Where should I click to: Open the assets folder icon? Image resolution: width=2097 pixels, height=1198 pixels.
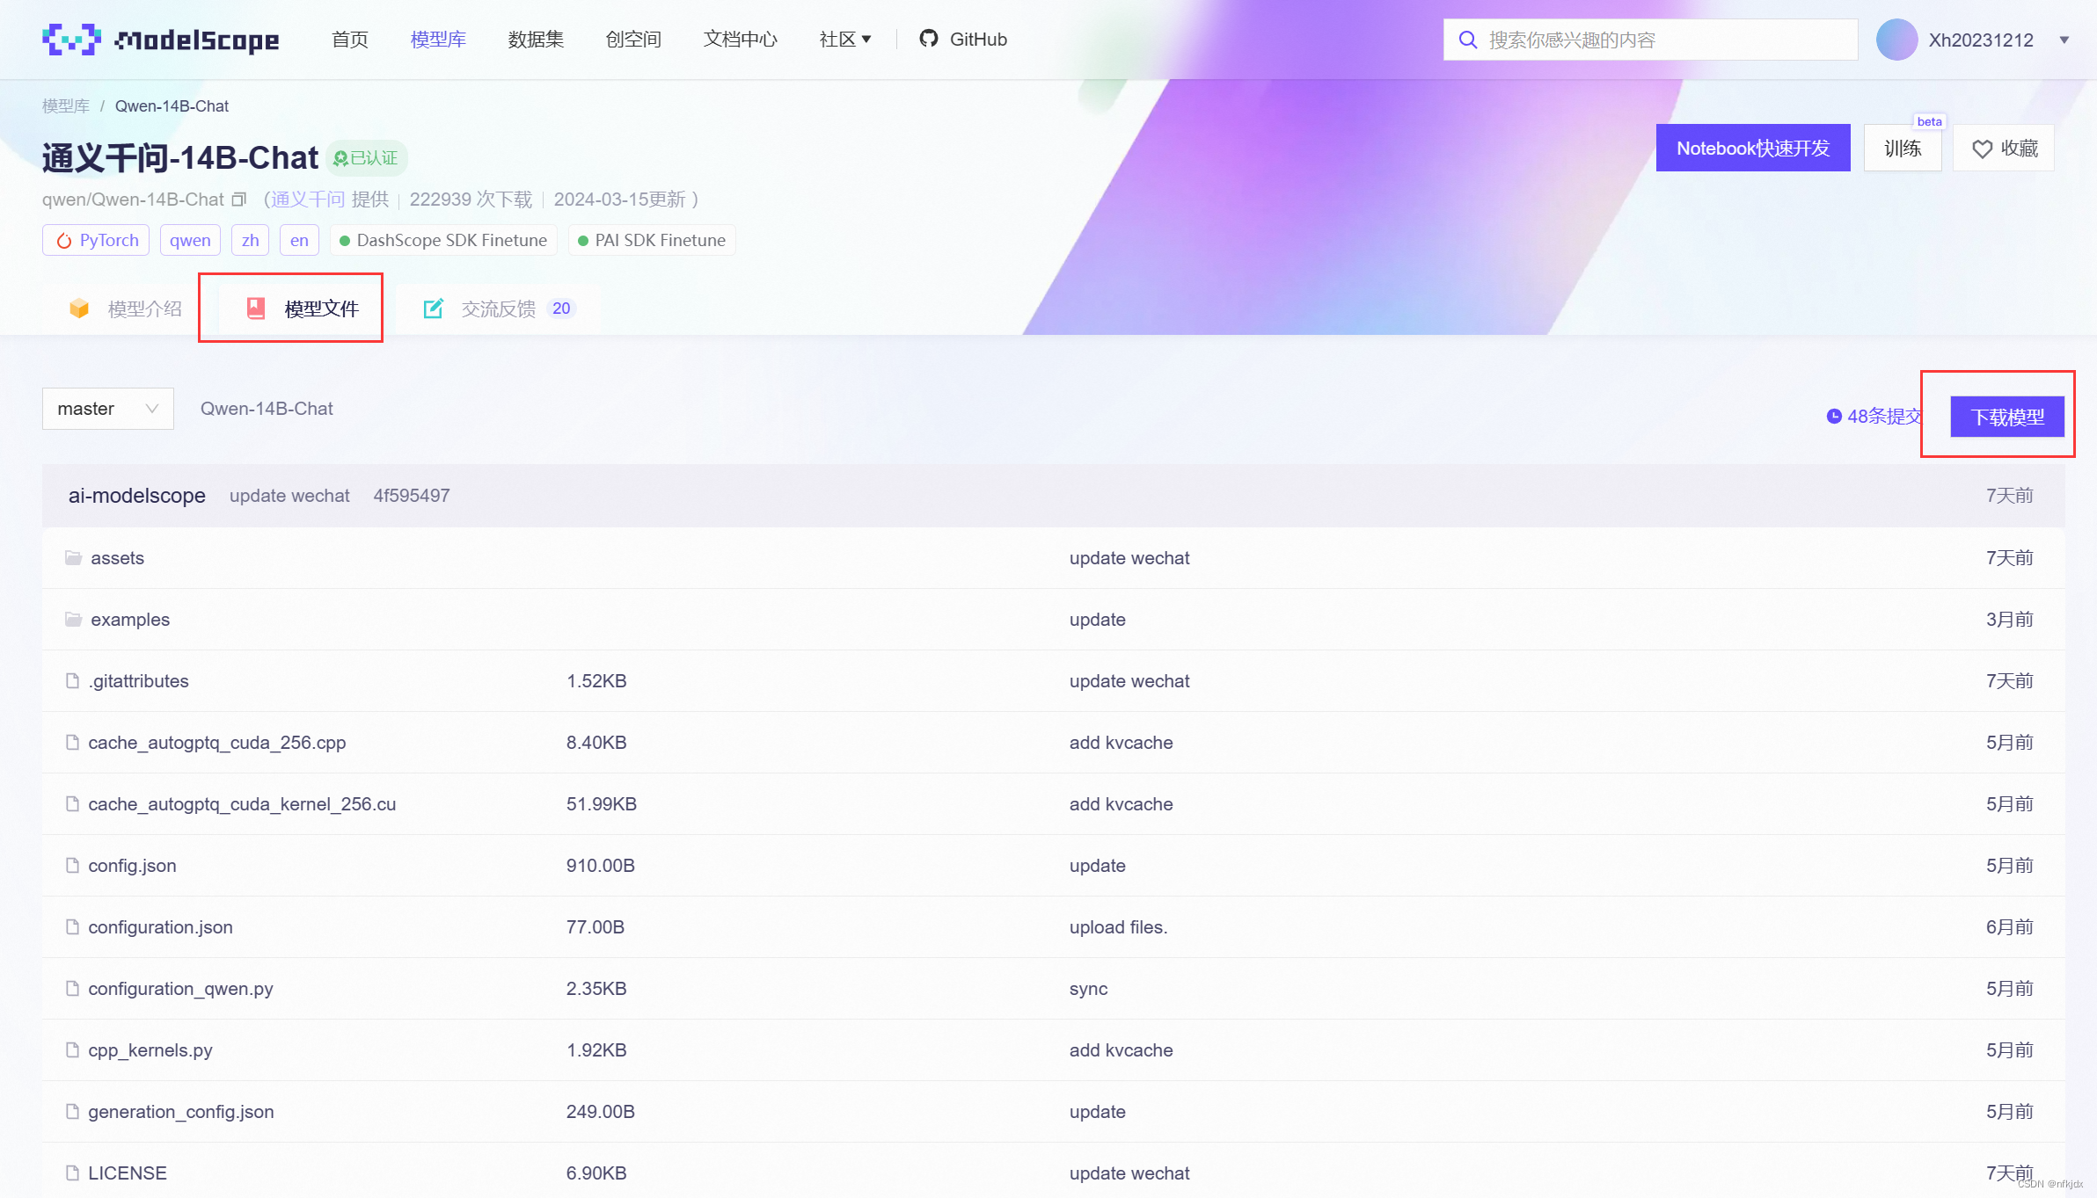pyautogui.click(x=73, y=558)
